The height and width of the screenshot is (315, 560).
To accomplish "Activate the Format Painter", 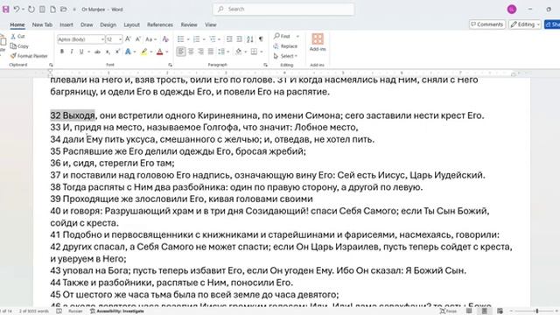I will point(29,56).
